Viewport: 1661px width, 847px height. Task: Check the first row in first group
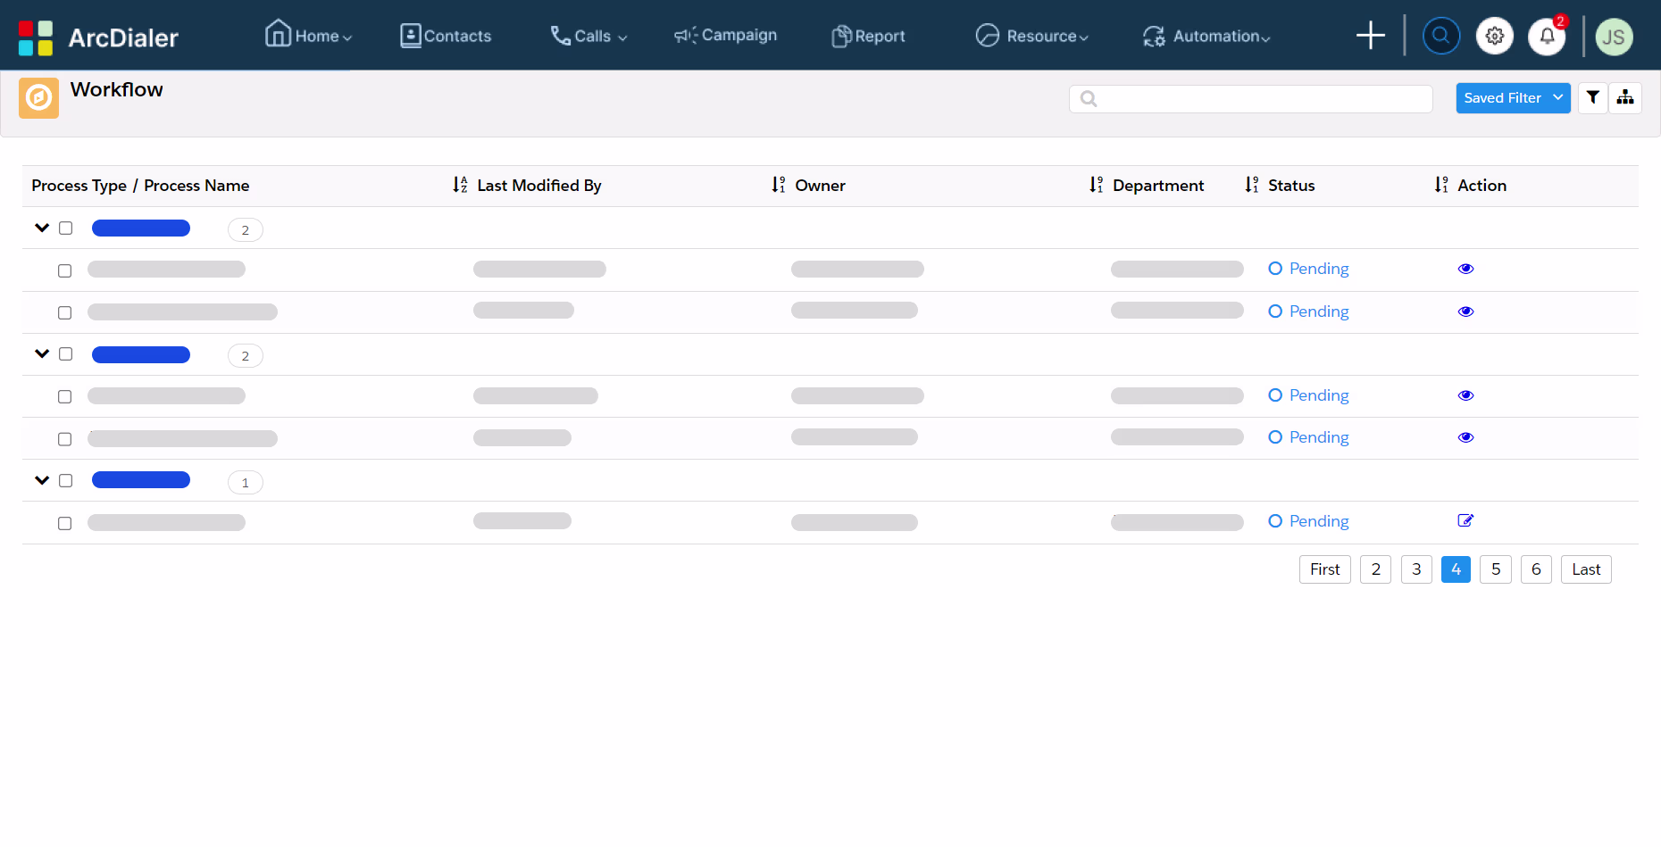pyautogui.click(x=64, y=270)
